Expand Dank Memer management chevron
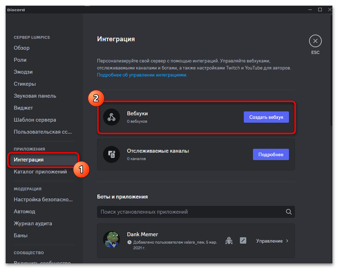The image size is (338, 269). pos(287,241)
